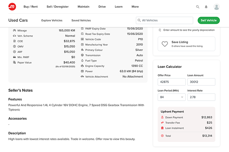The image size is (229, 152).
Task: Open the Sell / Deregister menu
Action: click(x=57, y=7)
